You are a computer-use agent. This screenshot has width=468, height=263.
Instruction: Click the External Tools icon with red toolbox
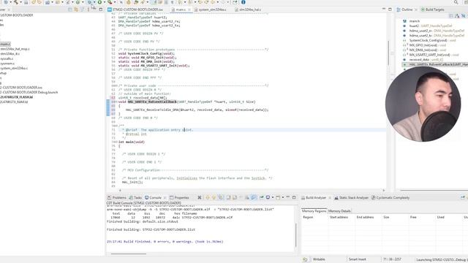coord(110,2)
